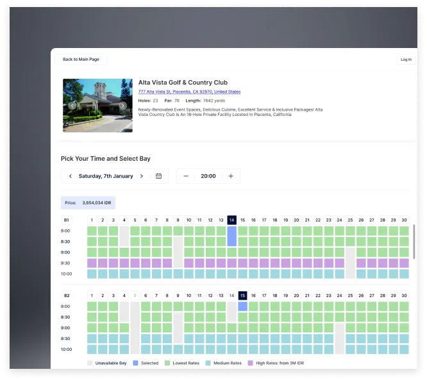Select the 9:30 high-rate slot in B1 bay 1
Screen dimensions: 427x381
click(x=92, y=263)
